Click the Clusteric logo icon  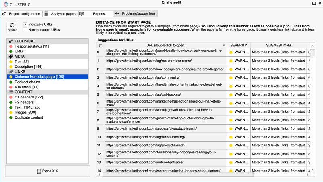click(x=6, y=4)
